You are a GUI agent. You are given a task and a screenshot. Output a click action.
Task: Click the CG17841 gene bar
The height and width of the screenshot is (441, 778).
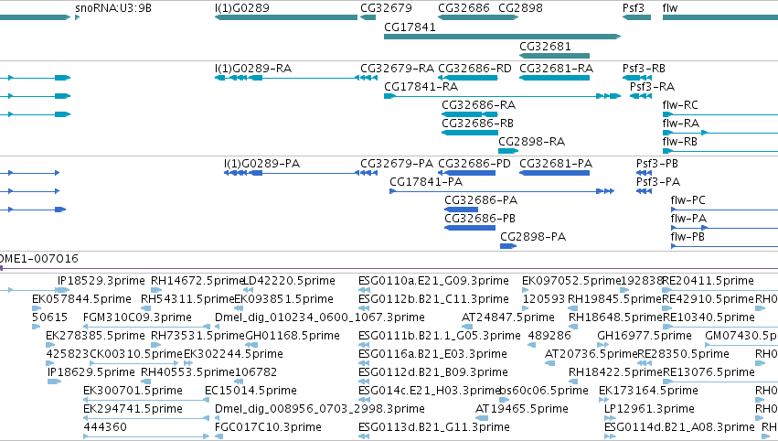[502, 37]
